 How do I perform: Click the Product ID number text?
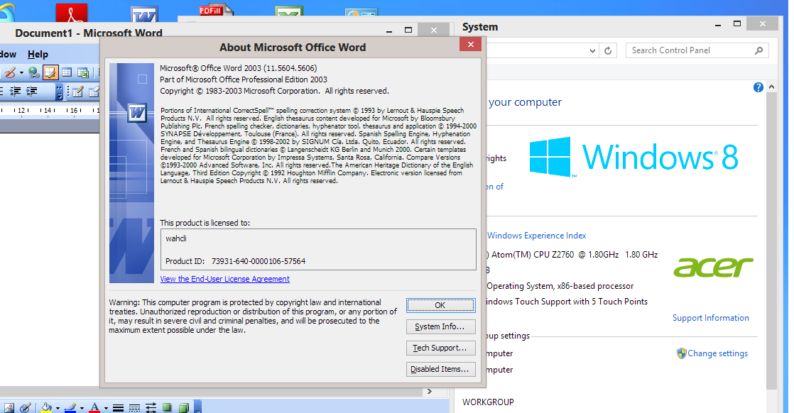click(x=259, y=261)
